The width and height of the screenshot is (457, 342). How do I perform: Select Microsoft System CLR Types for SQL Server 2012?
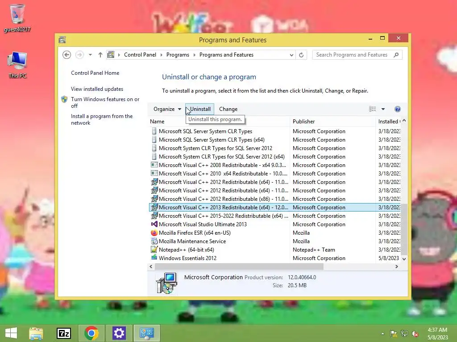point(216,148)
